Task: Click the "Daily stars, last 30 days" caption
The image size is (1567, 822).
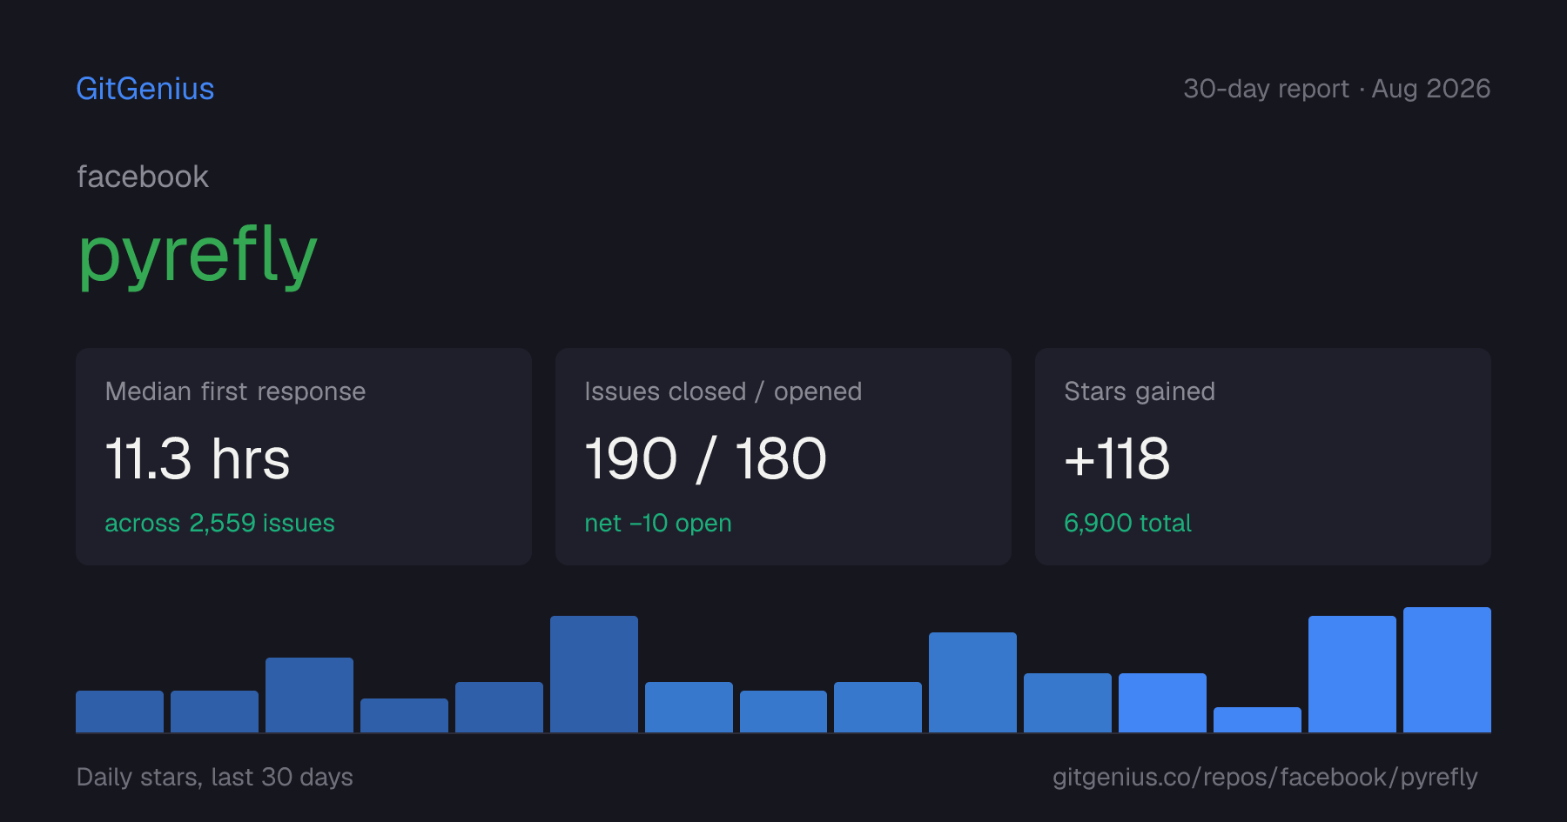Action: 215,777
